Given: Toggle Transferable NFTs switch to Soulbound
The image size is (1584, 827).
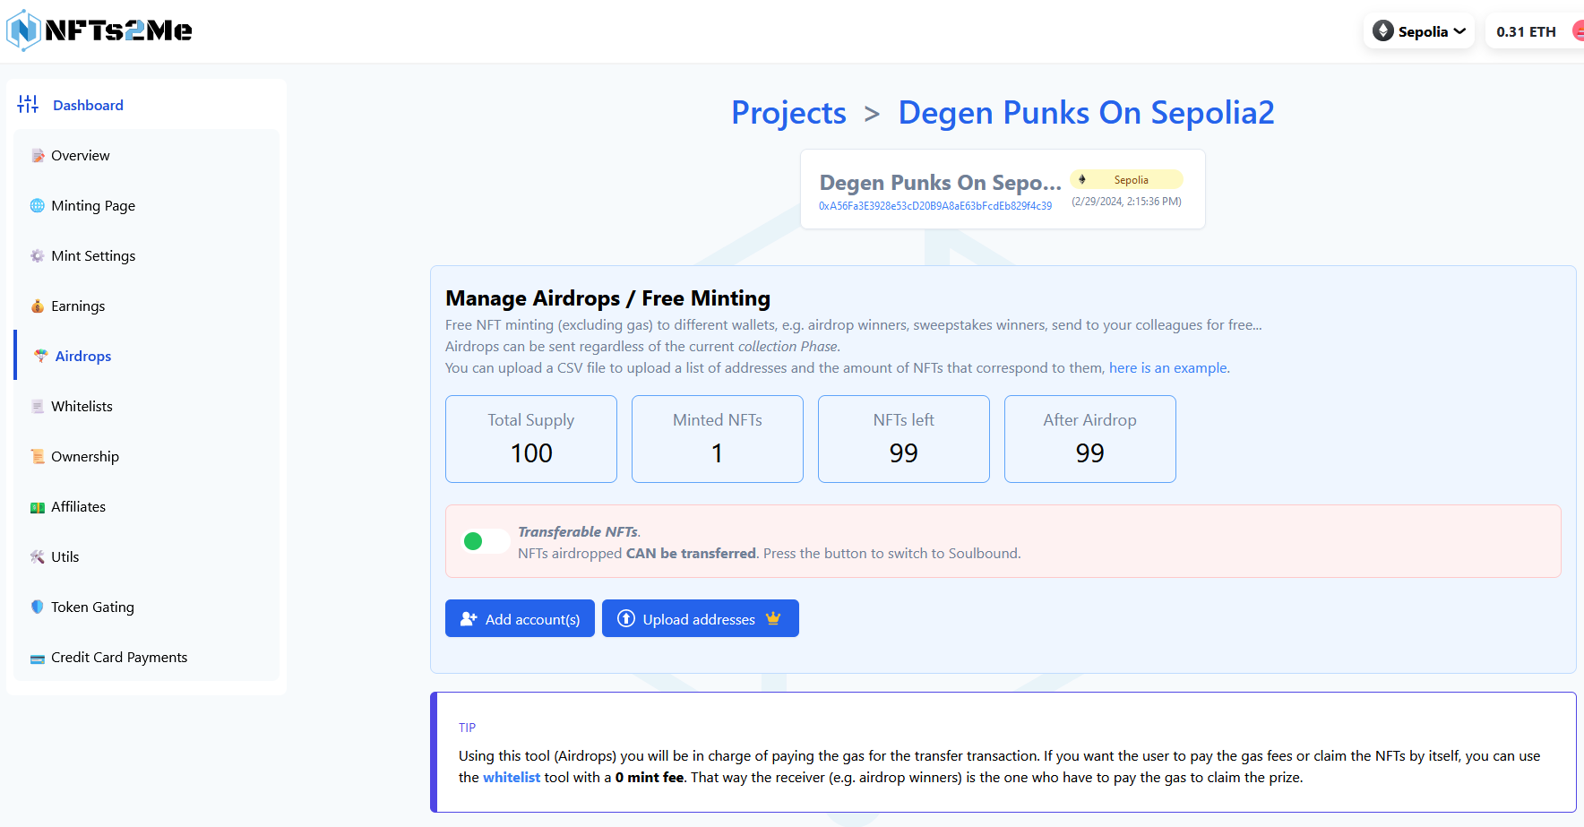Looking at the screenshot, I should tap(485, 541).
